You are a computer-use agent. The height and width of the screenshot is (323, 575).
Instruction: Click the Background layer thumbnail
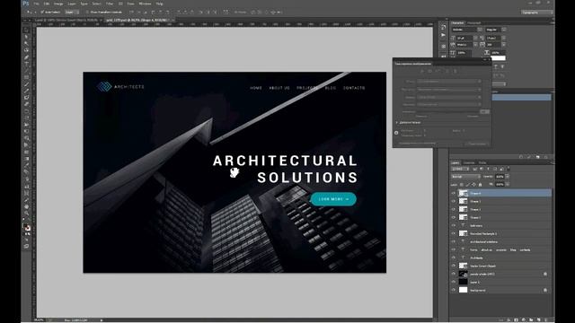[464, 290]
